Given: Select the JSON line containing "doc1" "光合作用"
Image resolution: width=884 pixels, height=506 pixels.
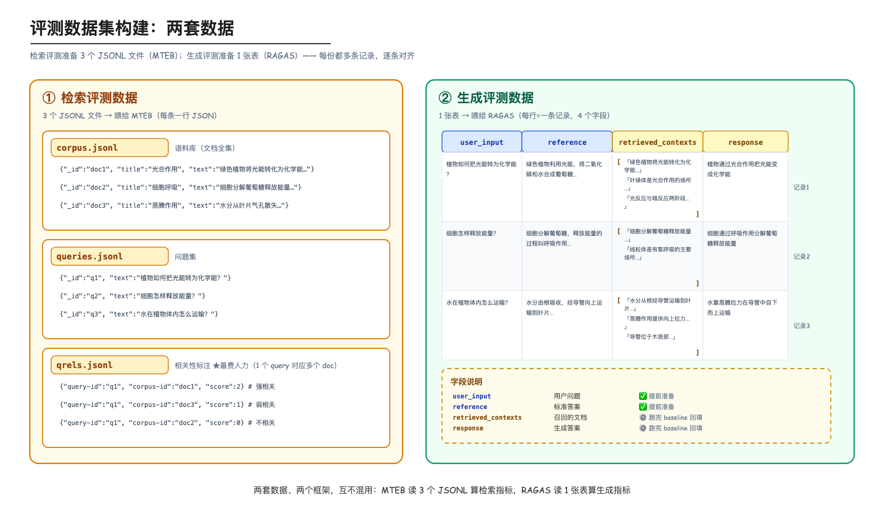Looking at the screenshot, I should (x=187, y=169).
